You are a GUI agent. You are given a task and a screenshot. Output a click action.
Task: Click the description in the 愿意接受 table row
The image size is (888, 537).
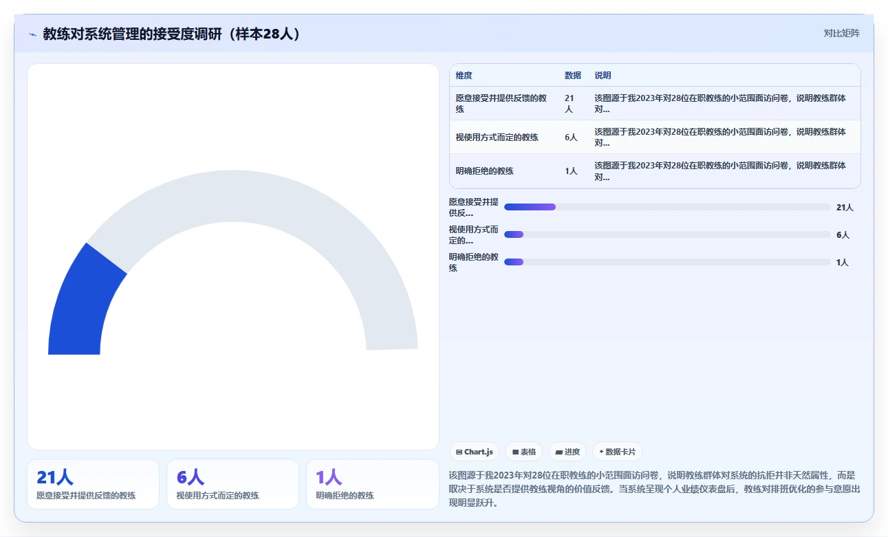[x=720, y=103]
